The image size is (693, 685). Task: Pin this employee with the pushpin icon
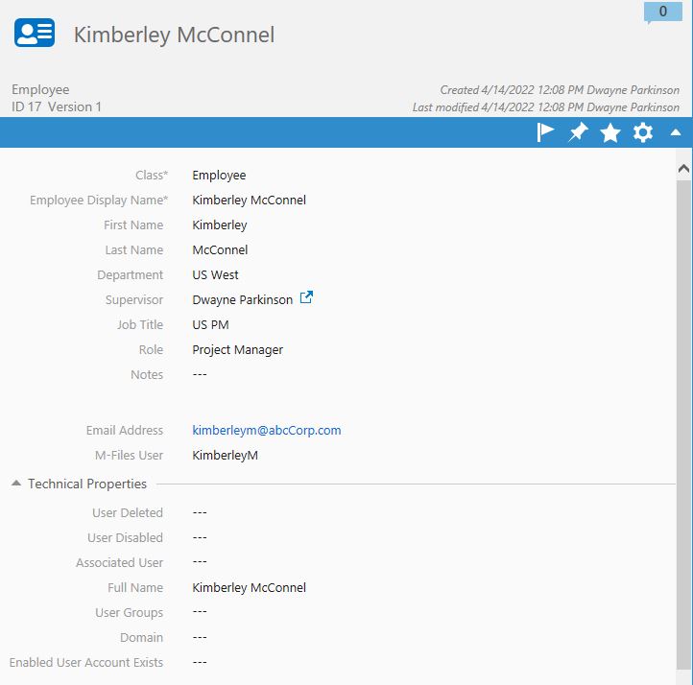pos(578,133)
